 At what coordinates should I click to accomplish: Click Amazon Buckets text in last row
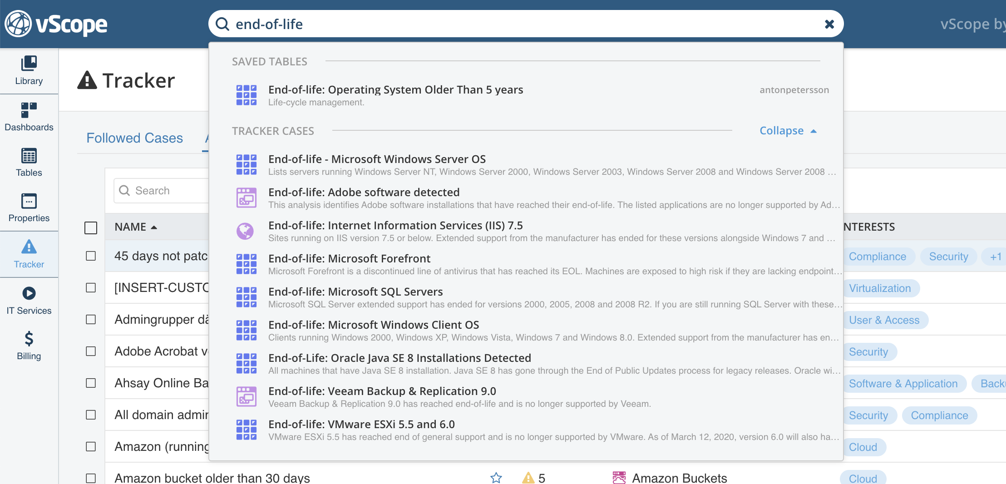pos(679,478)
